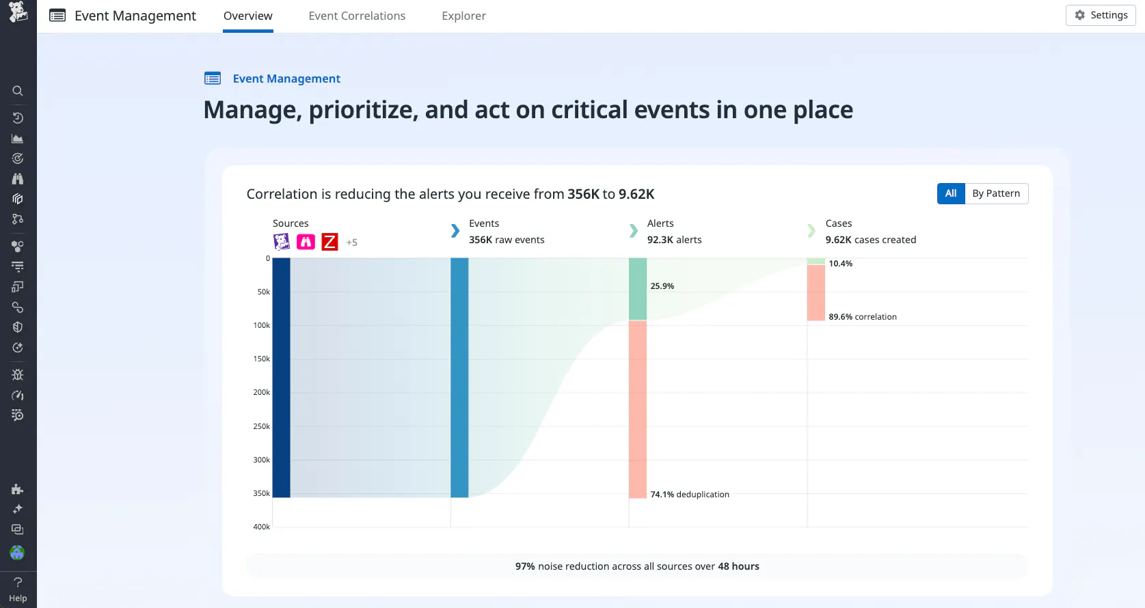Viewport: 1145px width, 608px height.
Task: Click the Zendesk source icon
Action: (329, 242)
